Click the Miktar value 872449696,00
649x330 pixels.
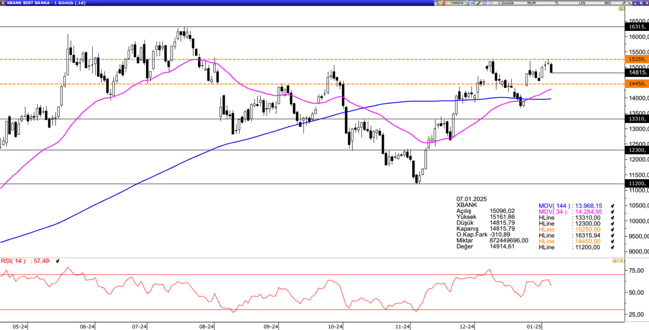[x=509, y=240]
